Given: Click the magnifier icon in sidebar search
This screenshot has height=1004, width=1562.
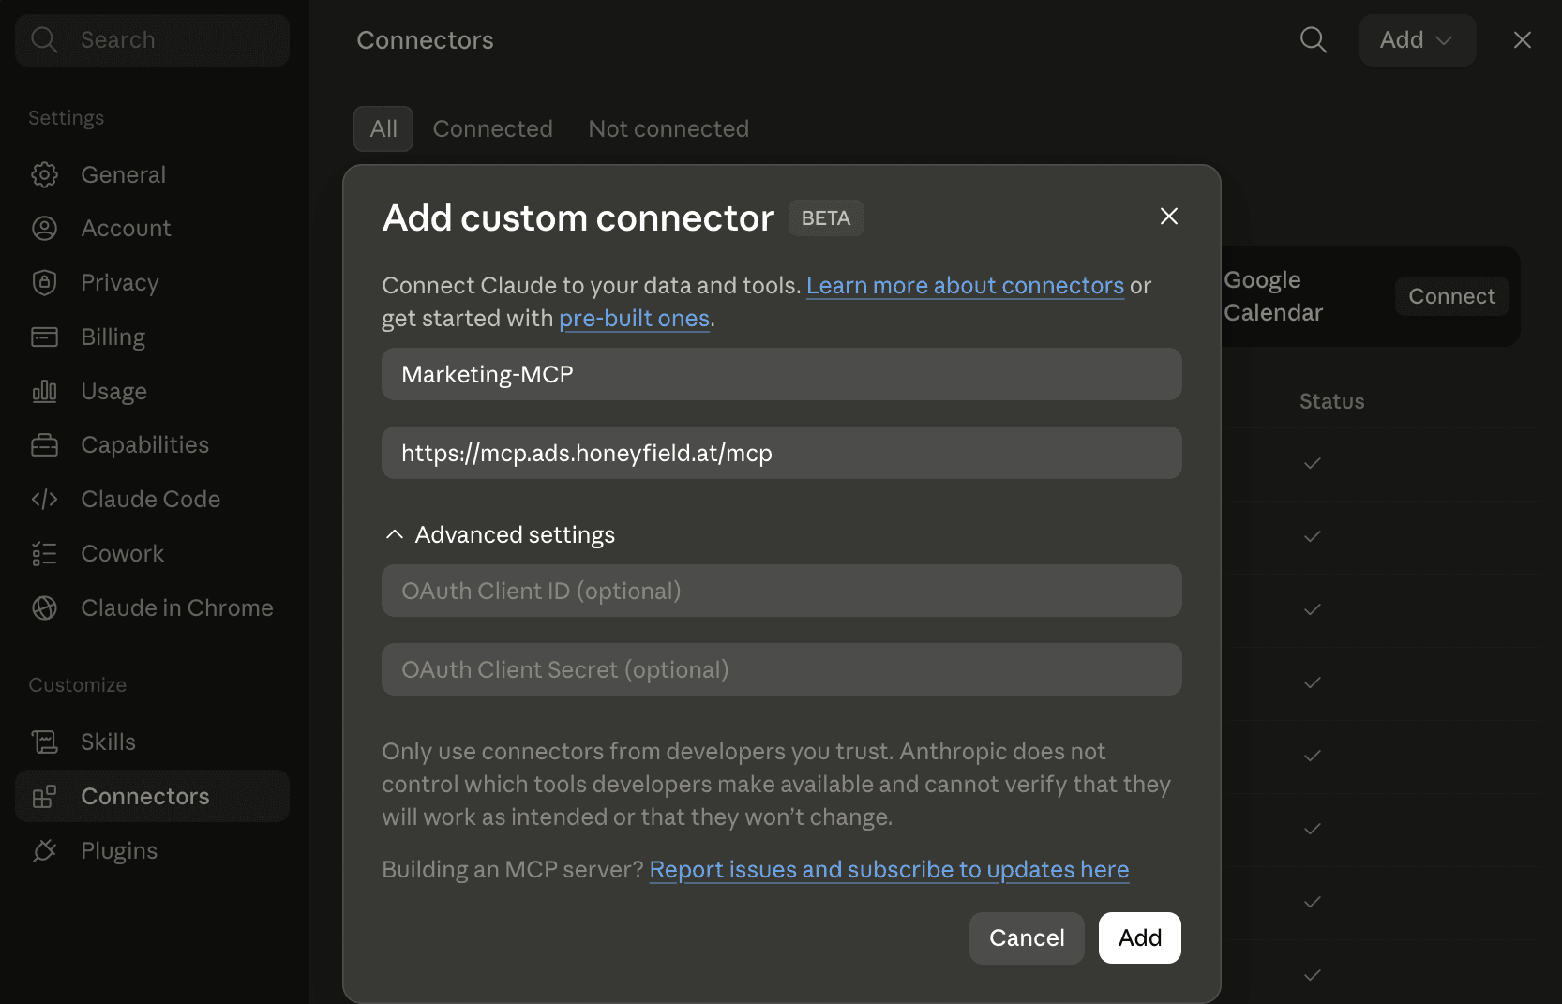Looking at the screenshot, I should (44, 39).
